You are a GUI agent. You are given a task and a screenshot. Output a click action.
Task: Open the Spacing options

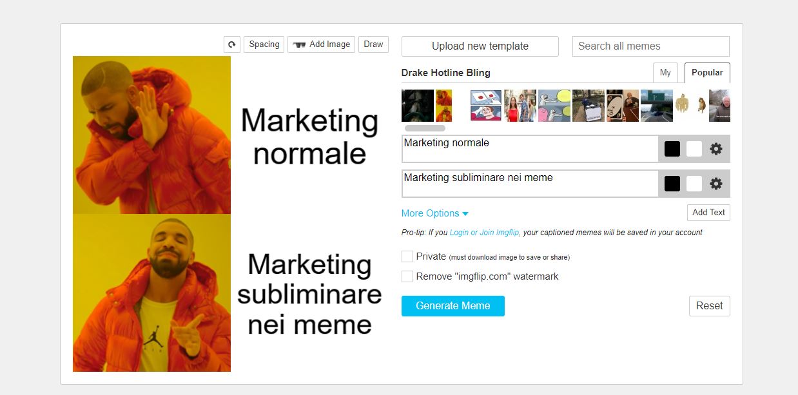pos(264,44)
